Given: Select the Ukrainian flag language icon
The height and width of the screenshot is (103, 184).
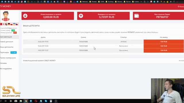Looking at the screenshot, I should click(x=14, y=24).
